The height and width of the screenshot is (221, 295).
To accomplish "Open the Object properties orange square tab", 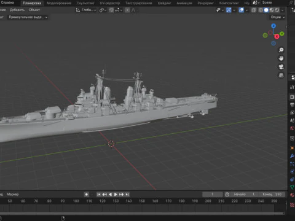I will coord(293,148).
